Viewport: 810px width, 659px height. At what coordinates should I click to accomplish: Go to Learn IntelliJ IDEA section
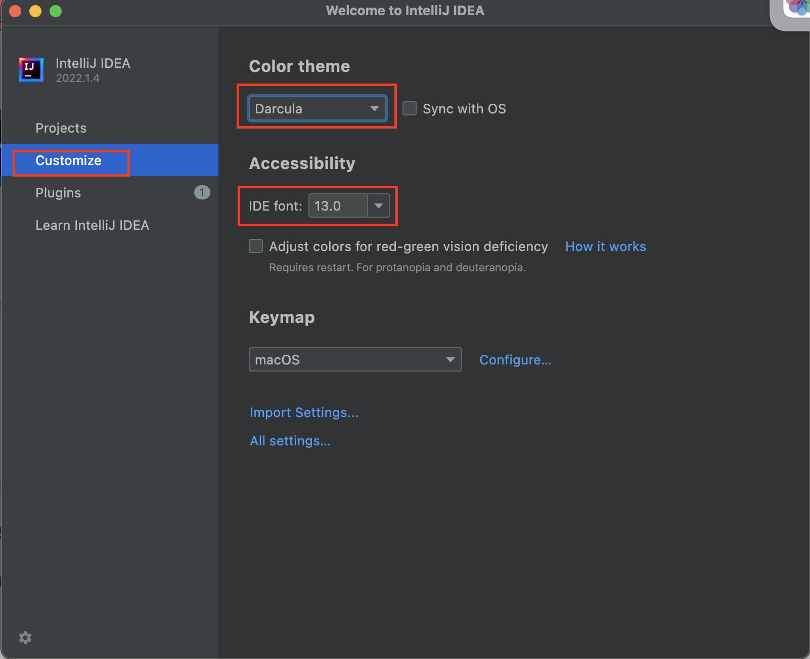[x=92, y=225]
